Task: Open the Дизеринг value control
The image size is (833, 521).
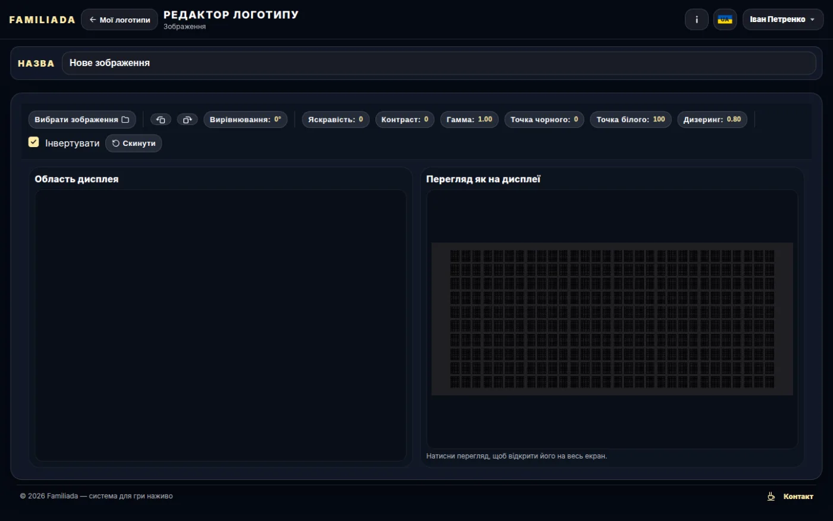Action: point(712,120)
